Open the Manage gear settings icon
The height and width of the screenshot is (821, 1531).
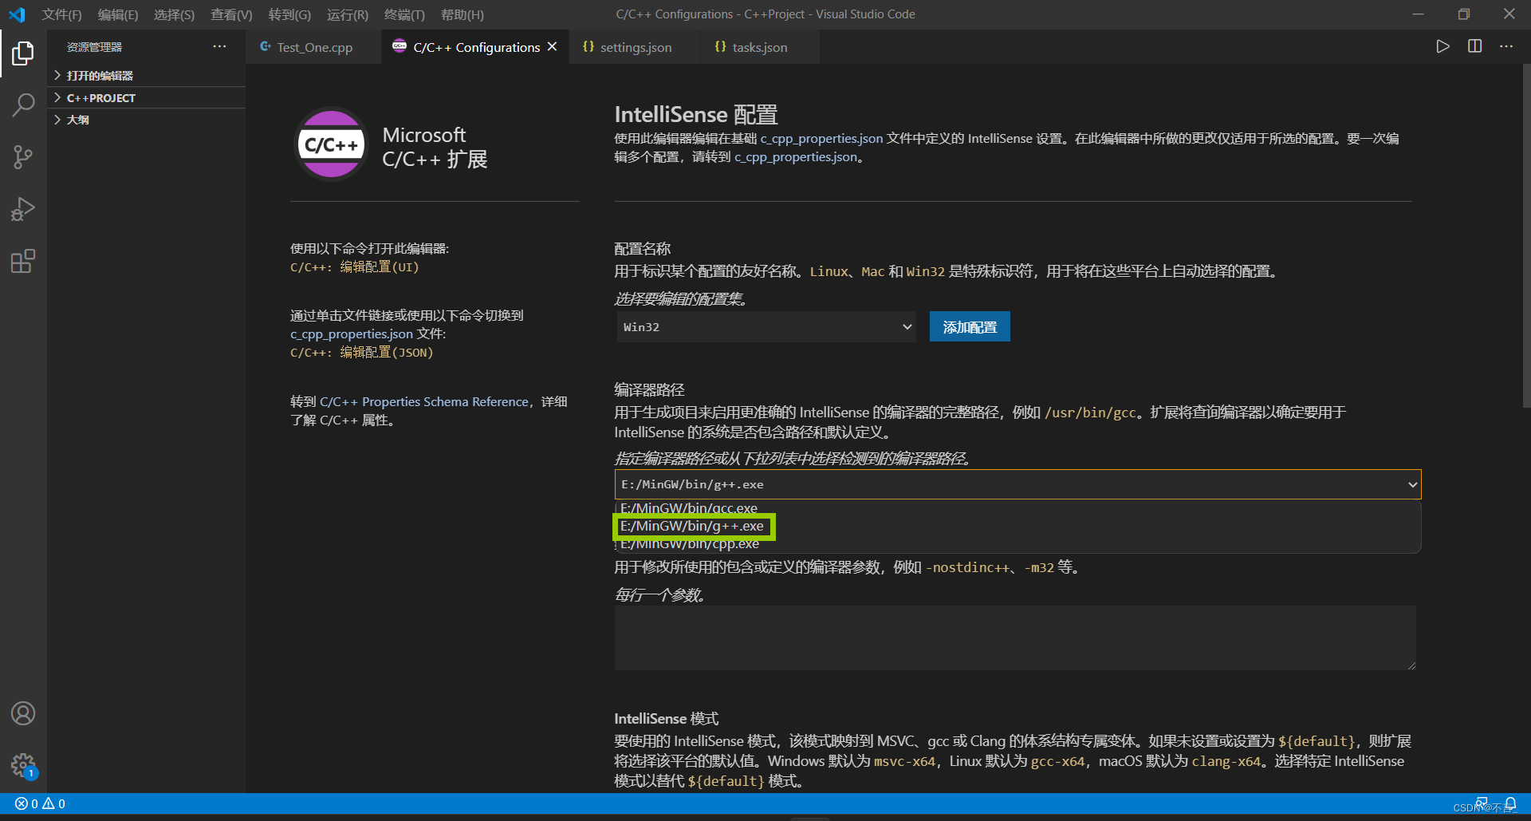click(23, 765)
